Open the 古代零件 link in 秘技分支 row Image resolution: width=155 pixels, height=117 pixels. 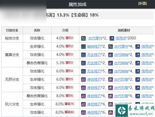[x=95, y=38]
